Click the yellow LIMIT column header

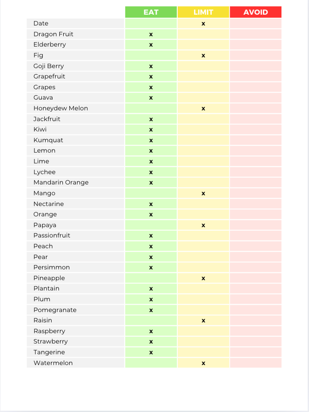pyautogui.click(x=203, y=12)
